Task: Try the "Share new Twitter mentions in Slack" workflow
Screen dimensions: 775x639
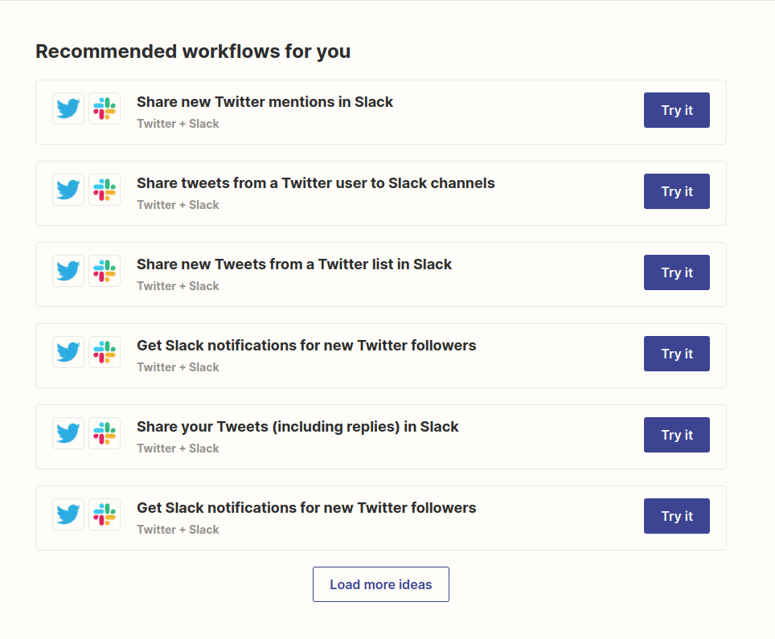Action: coord(677,110)
